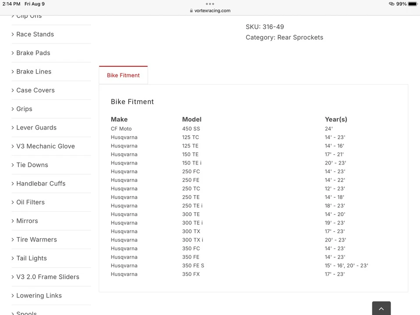Click the 250 FE model cell
This screenshot has height=315, width=420.
point(191,180)
